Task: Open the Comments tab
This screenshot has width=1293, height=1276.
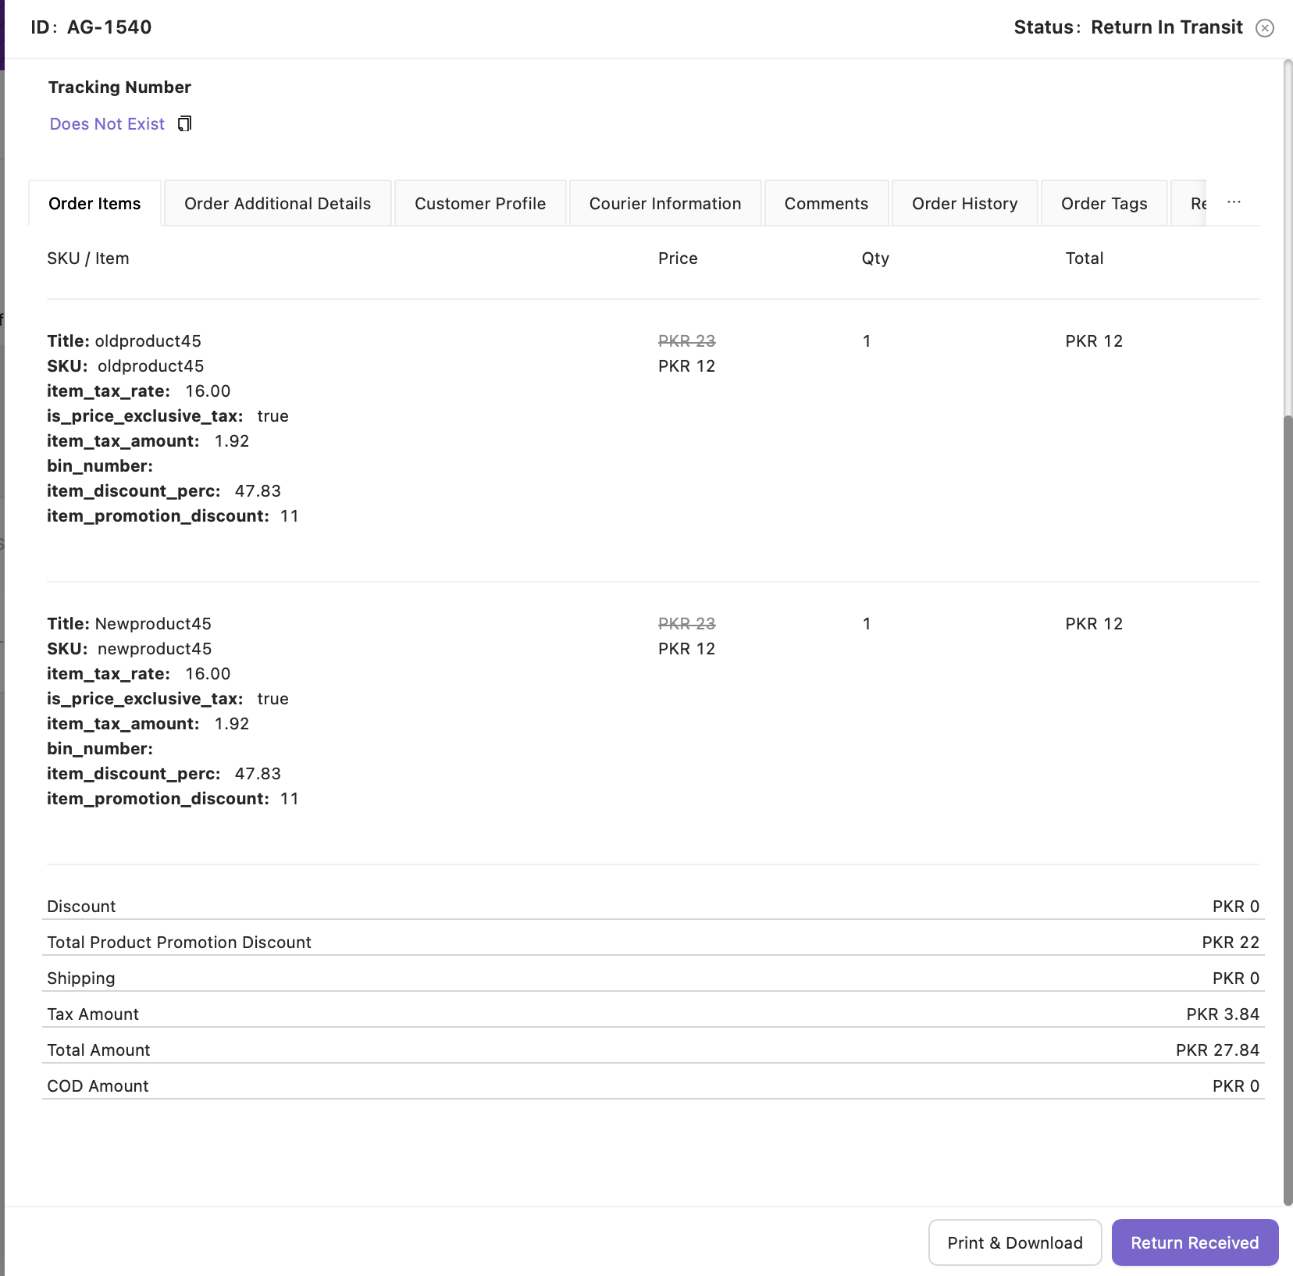Action: 826,204
